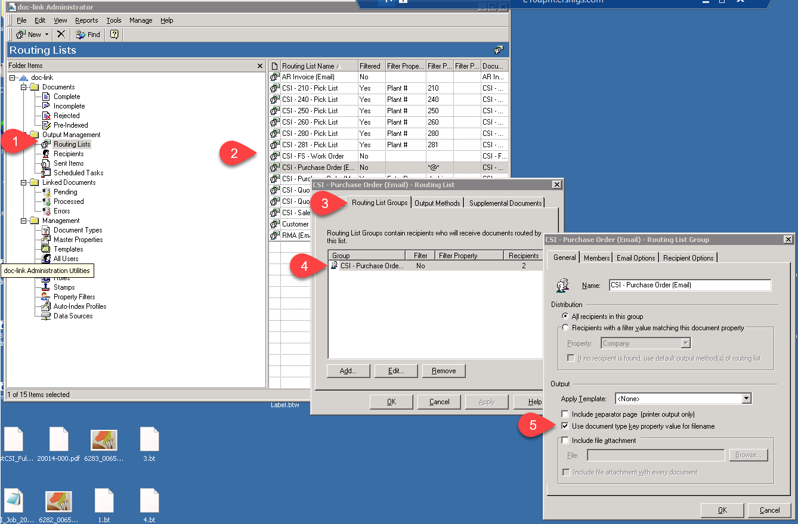Select the Rejected documents node
Viewport: 798px width, 524px height.
click(66, 116)
